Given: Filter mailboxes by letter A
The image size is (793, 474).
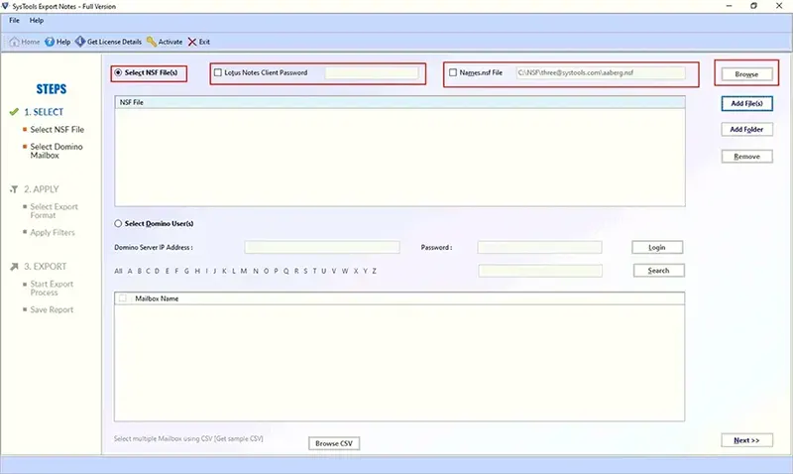Looking at the screenshot, I should (130, 271).
